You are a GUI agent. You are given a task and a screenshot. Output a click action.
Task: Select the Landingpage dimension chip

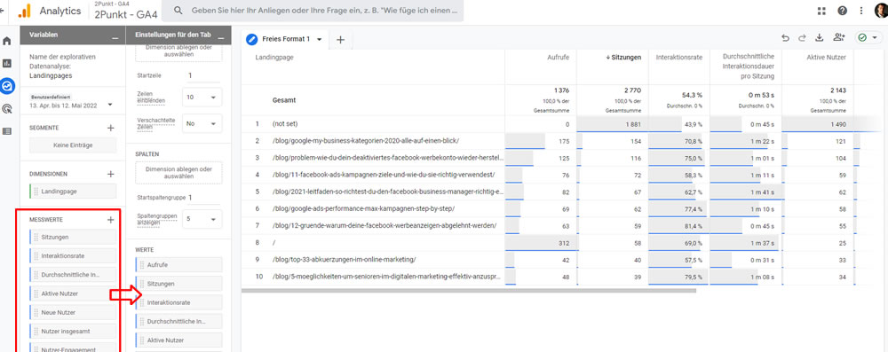(x=73, y=192)
